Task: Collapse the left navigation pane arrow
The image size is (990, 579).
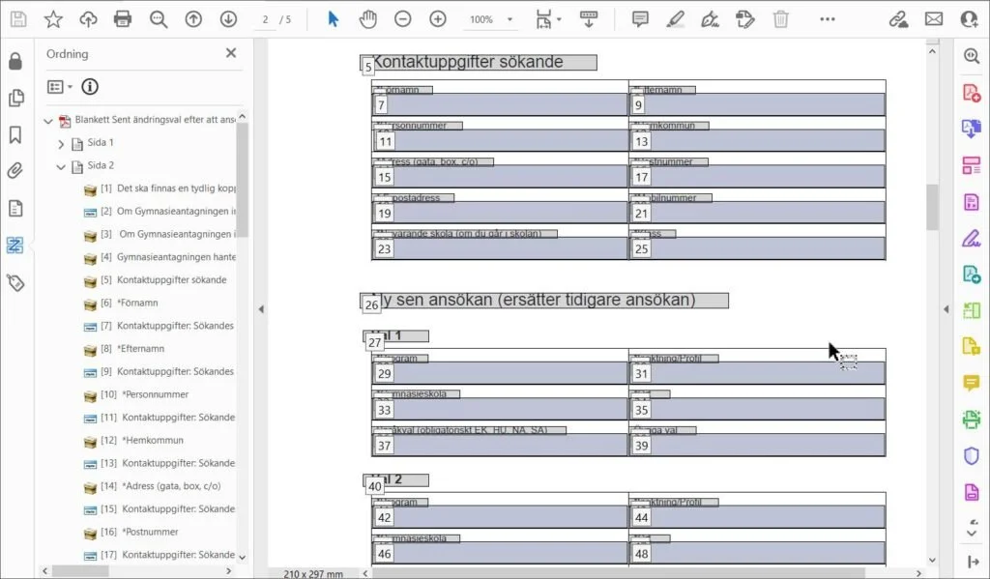Action: pos(261,309)
